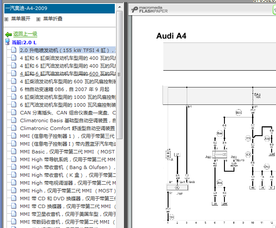This screenshot has width=276, height=228.
Task: Open Climatronic Basis 基础型自动空调装置 item
Action: tap(68, 121)
